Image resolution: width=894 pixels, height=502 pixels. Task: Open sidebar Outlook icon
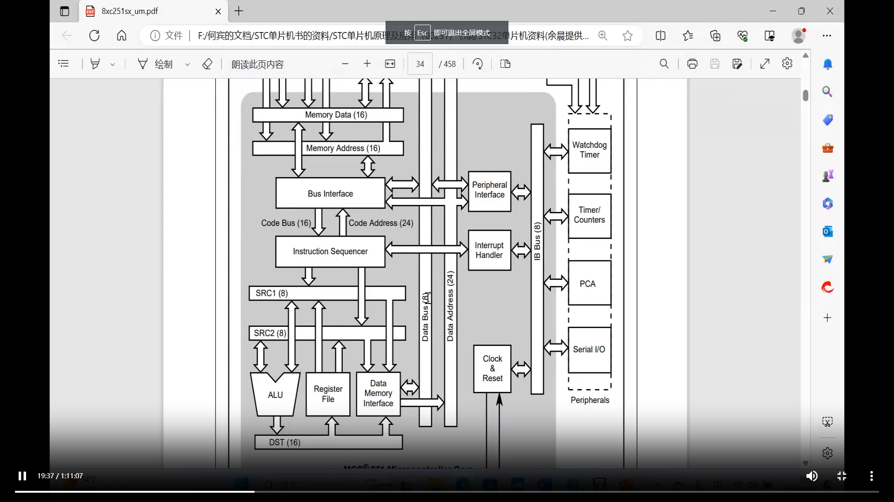click(x=827, y=231)
